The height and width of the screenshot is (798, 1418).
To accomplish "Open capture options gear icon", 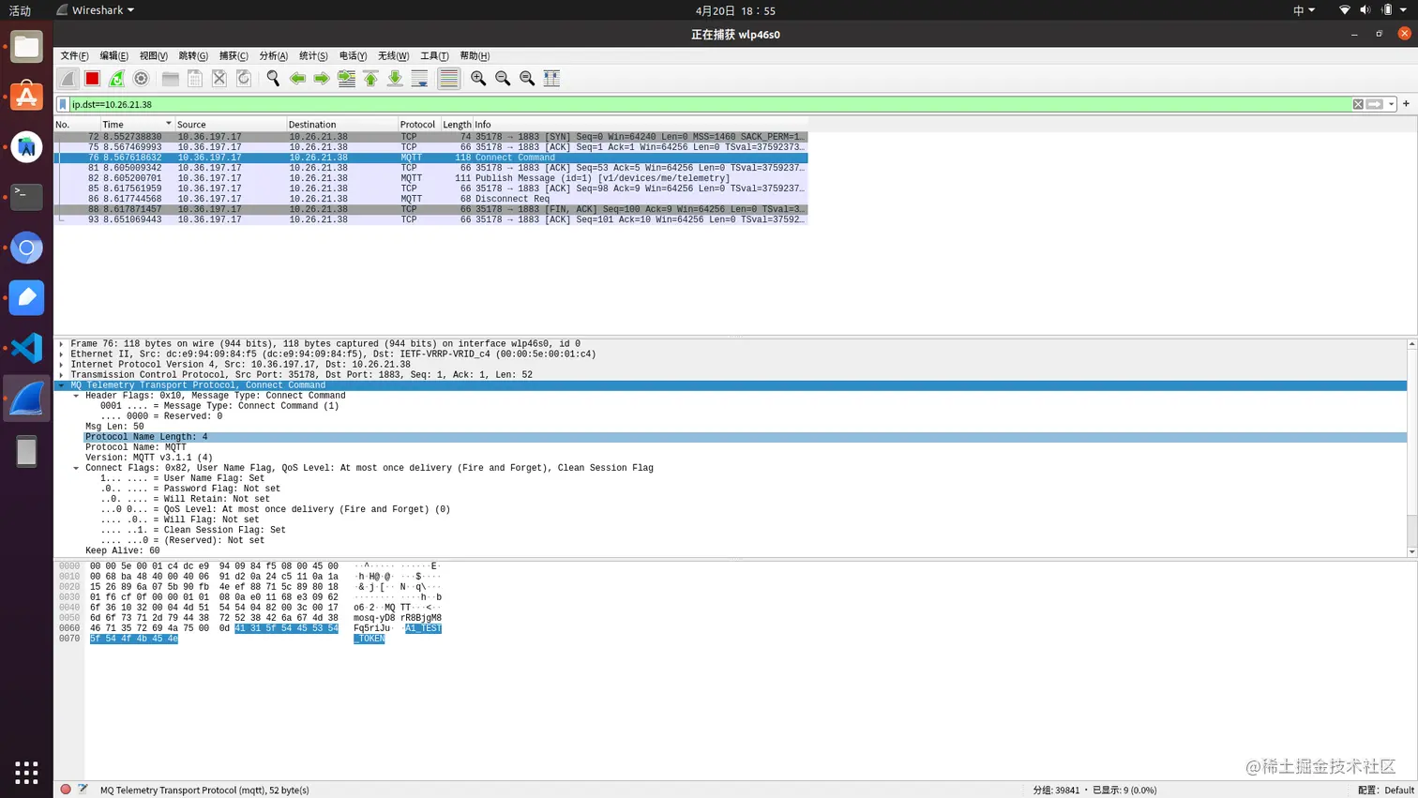I will click(141, 79).
